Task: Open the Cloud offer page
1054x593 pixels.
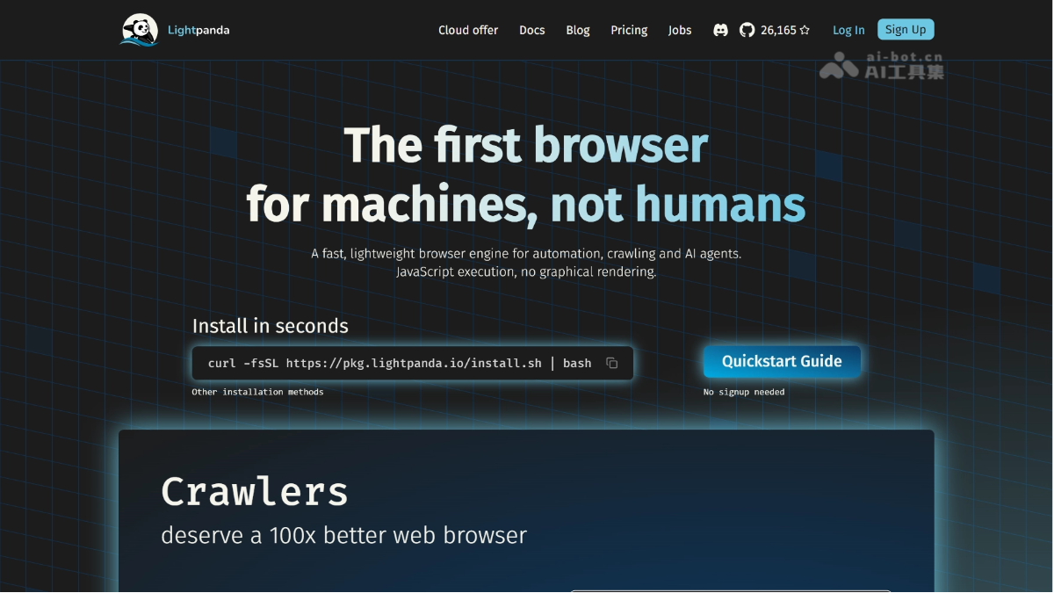Action: pyautogui.click(x=468, y=30)
